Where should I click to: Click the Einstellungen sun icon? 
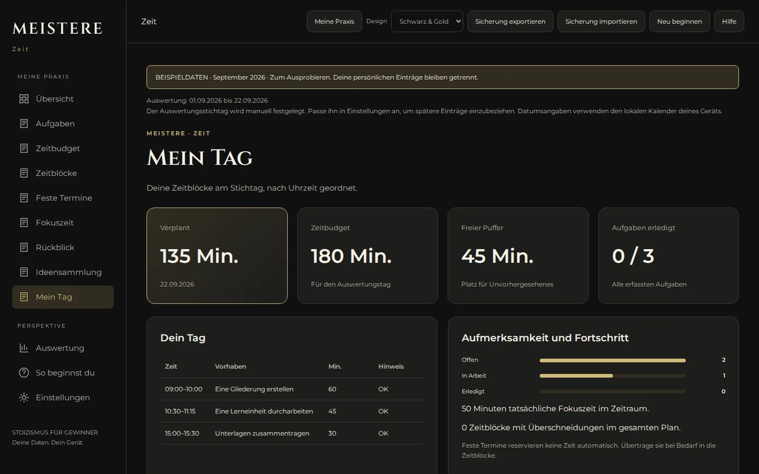(x=24, y=397)
